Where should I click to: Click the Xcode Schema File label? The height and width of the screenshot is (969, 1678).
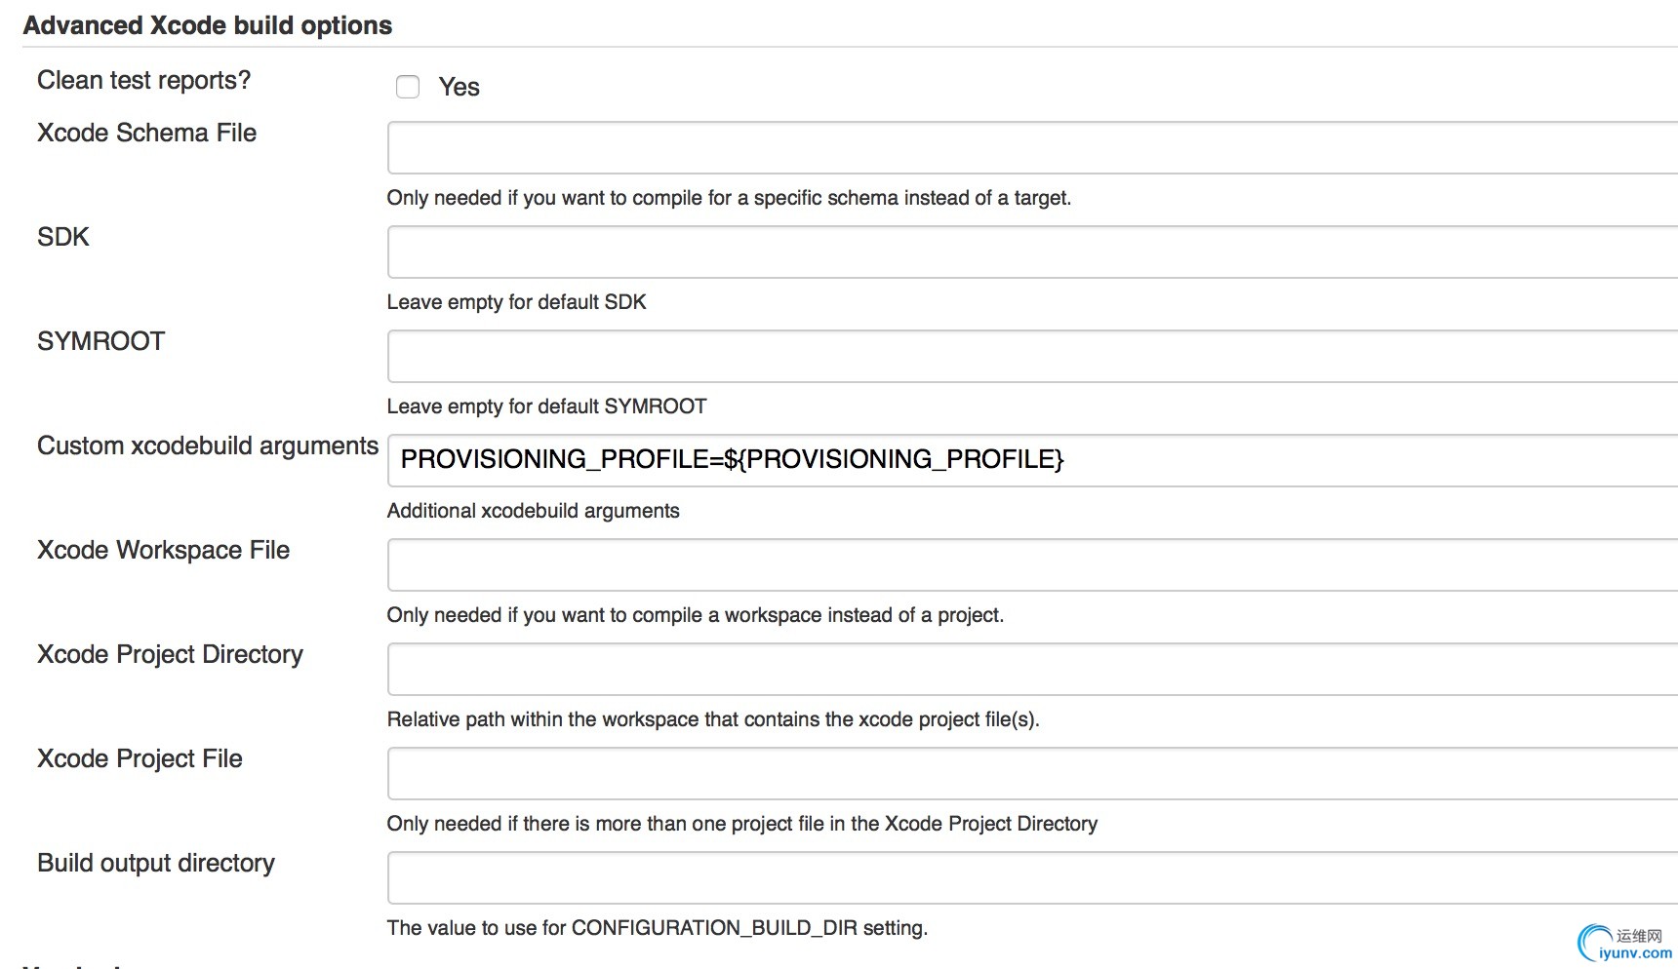pyautogui.click(x=146, y=133)
